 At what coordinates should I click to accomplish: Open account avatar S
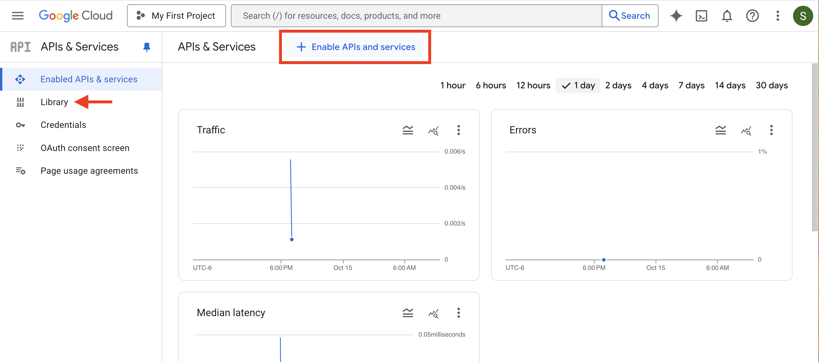(803, 16)
